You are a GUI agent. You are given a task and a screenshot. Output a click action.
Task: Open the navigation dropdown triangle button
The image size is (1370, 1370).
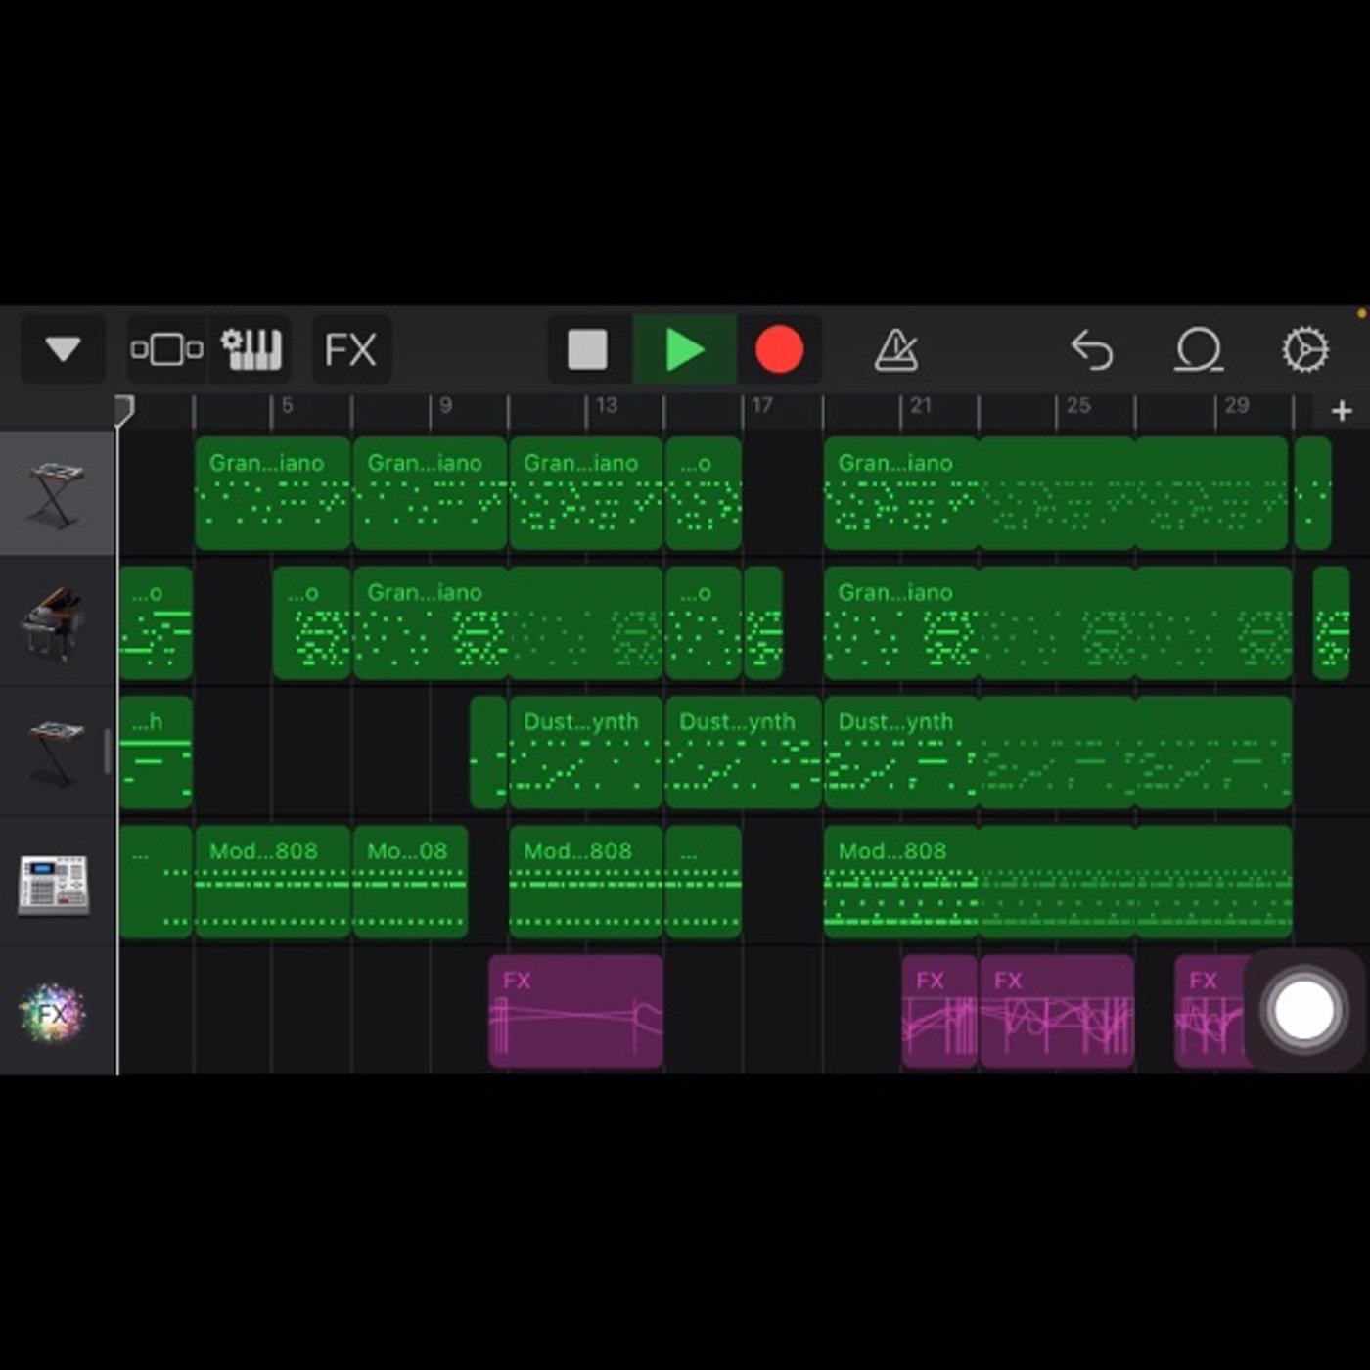pos(63,349)
